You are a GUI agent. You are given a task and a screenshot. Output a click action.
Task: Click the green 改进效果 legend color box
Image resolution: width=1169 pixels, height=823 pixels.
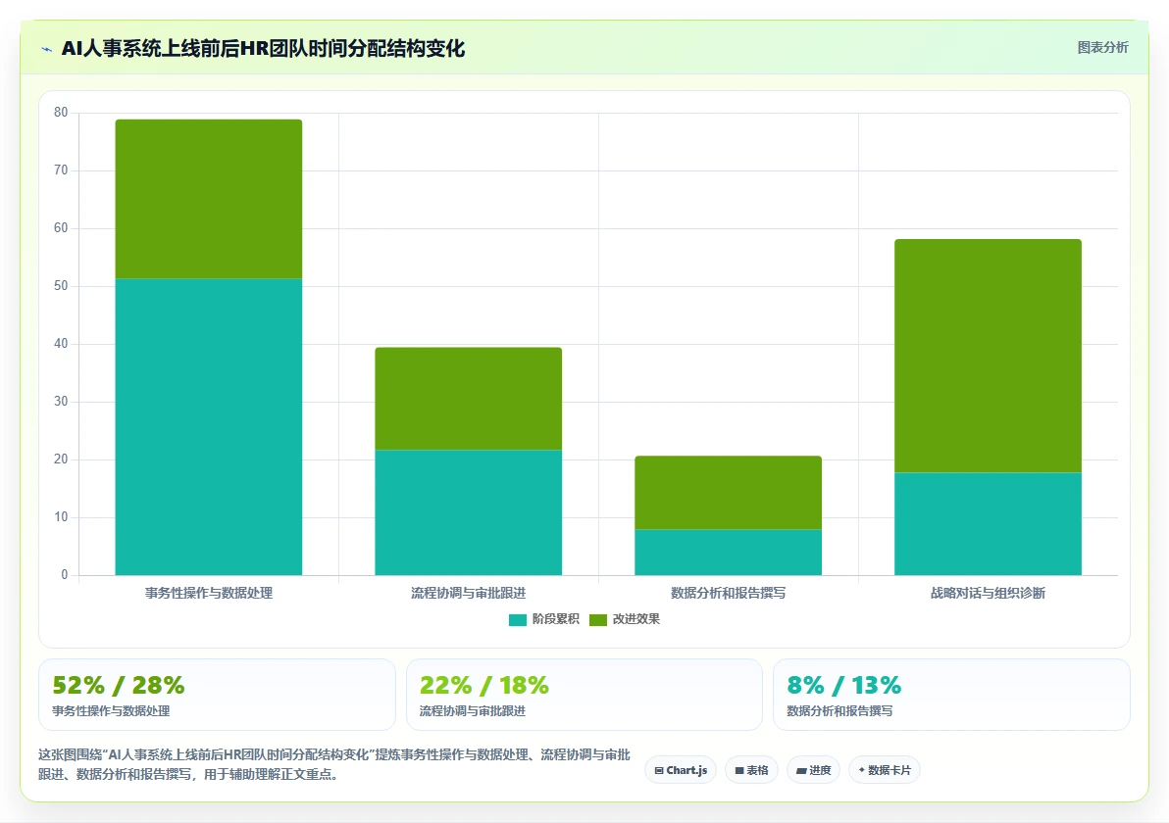click(598, 619)
